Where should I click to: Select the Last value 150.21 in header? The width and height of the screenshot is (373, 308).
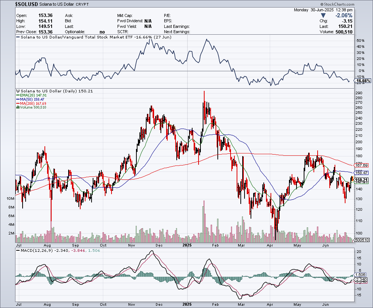(x=345, y=26)
